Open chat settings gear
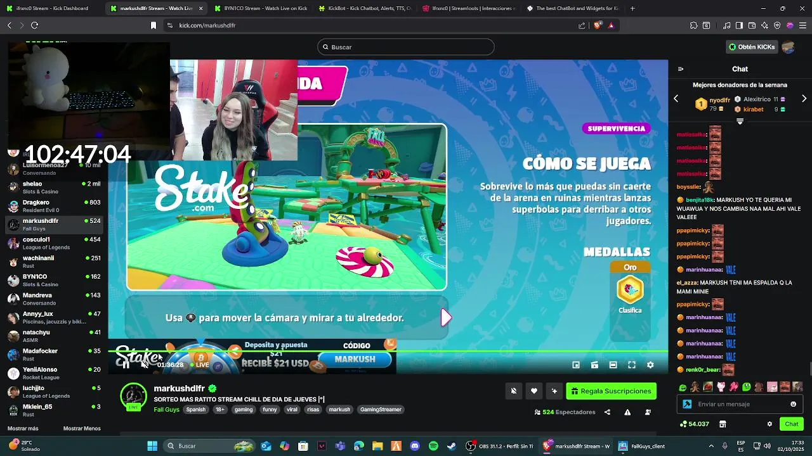812x456 pixels. pyautogui.click(x=769, y=424)
